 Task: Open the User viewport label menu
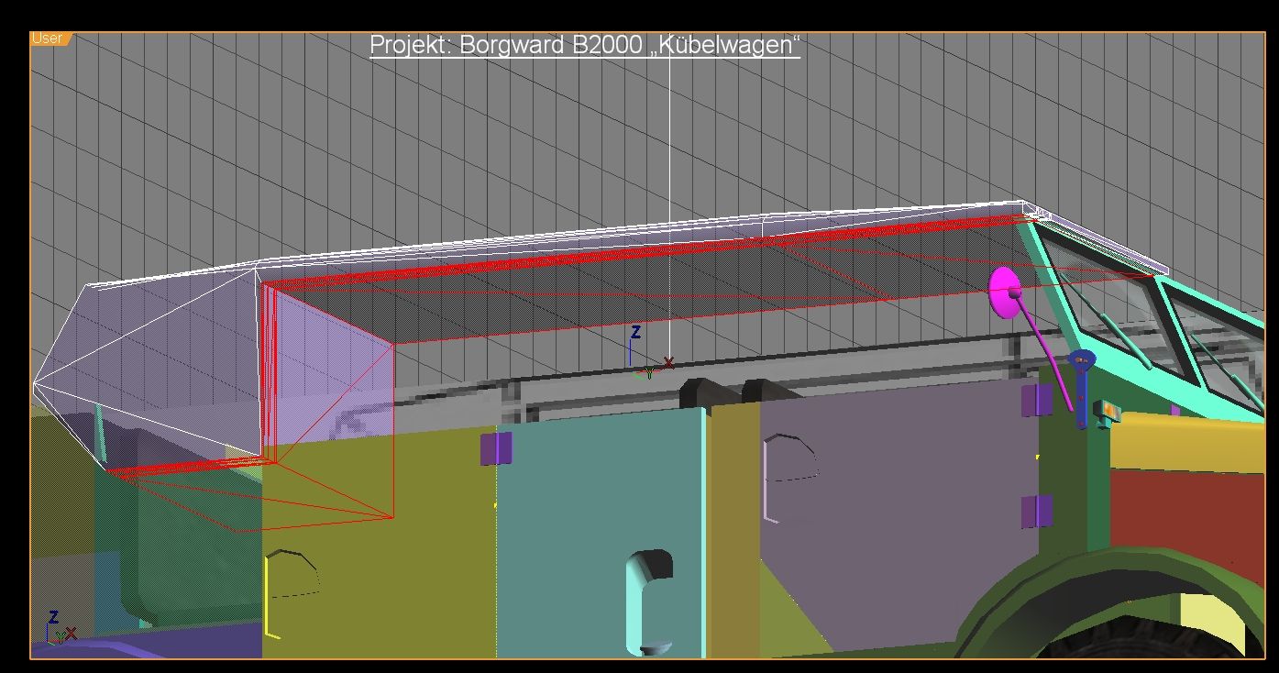(48, 39)
